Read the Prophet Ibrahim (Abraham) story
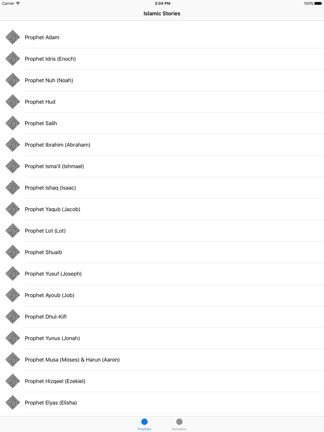The width and height of the screenshot is (324, 432). [x=57, y=145]
